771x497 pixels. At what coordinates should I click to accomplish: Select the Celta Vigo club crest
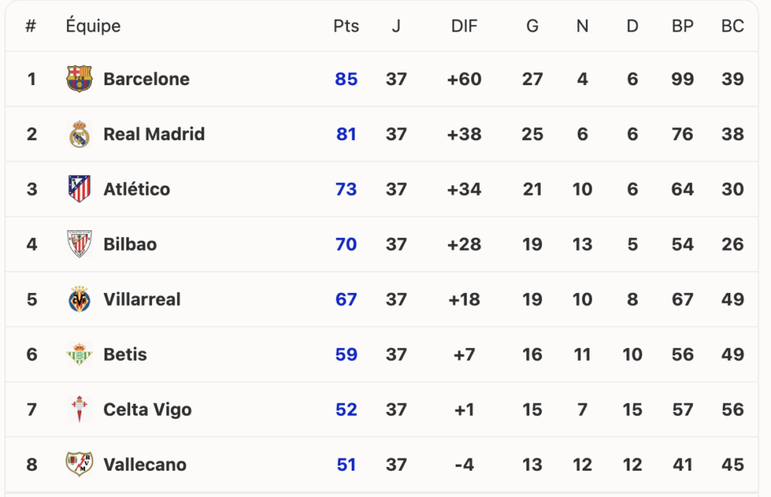coord(79,409)
